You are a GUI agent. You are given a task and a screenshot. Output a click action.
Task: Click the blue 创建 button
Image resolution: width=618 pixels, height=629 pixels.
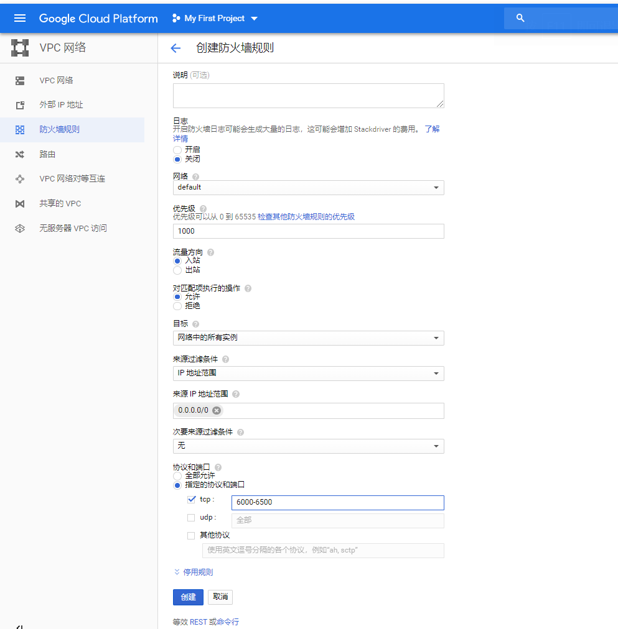click(189, 597)
